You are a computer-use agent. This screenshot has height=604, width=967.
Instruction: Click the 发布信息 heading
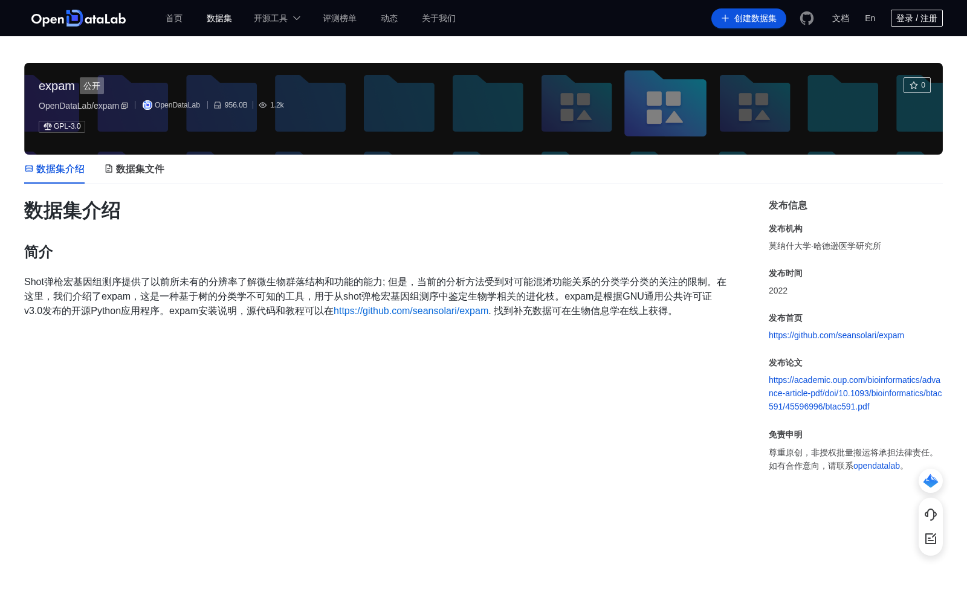click(x=788, y=205)
